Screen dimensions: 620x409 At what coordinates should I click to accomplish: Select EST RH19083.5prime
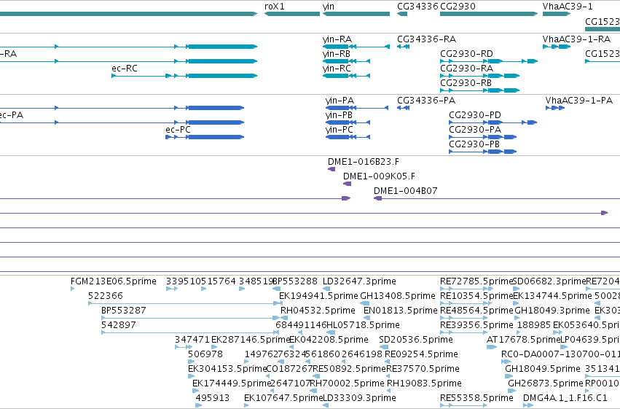(390, 392)
